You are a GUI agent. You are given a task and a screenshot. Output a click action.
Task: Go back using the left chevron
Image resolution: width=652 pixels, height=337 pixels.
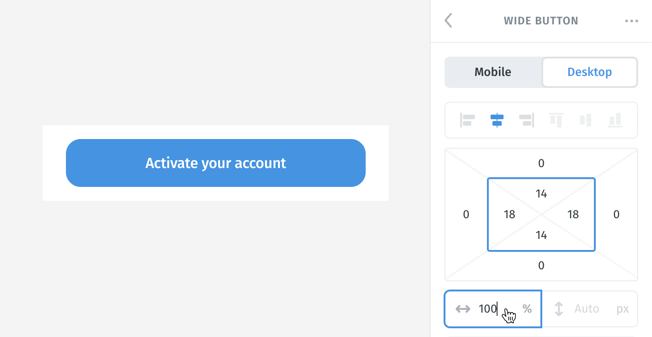point(448,21)
